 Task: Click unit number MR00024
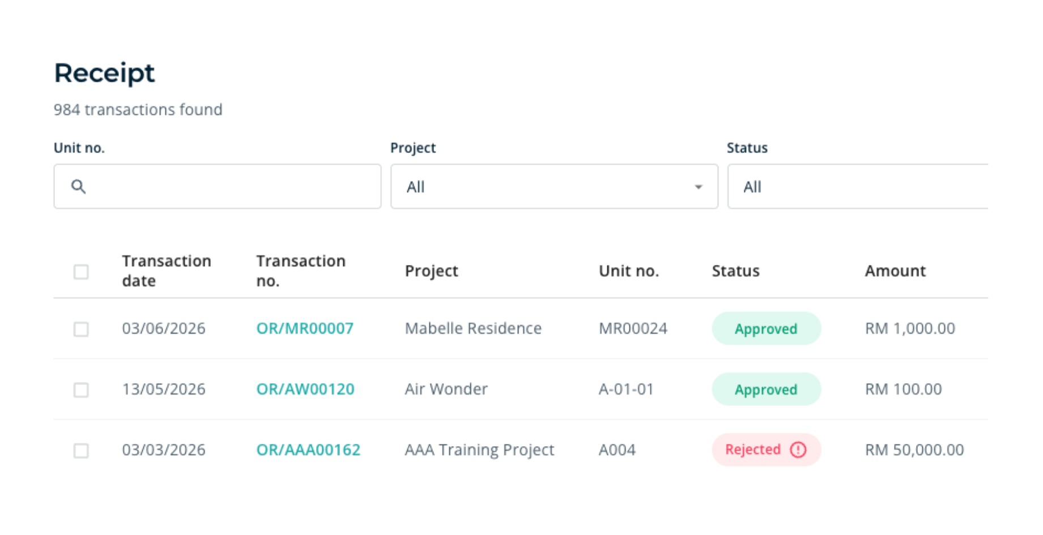633,328
